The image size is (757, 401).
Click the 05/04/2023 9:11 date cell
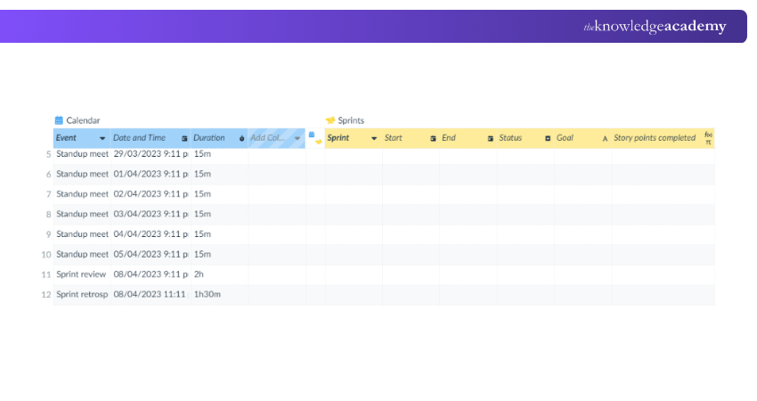pyautogui.click(x=151, y=254)
